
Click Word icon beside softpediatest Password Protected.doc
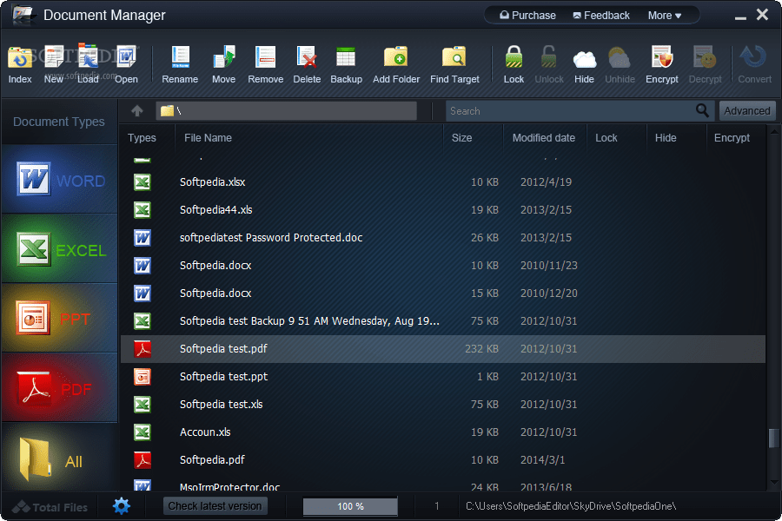click(x=142, y=238)
